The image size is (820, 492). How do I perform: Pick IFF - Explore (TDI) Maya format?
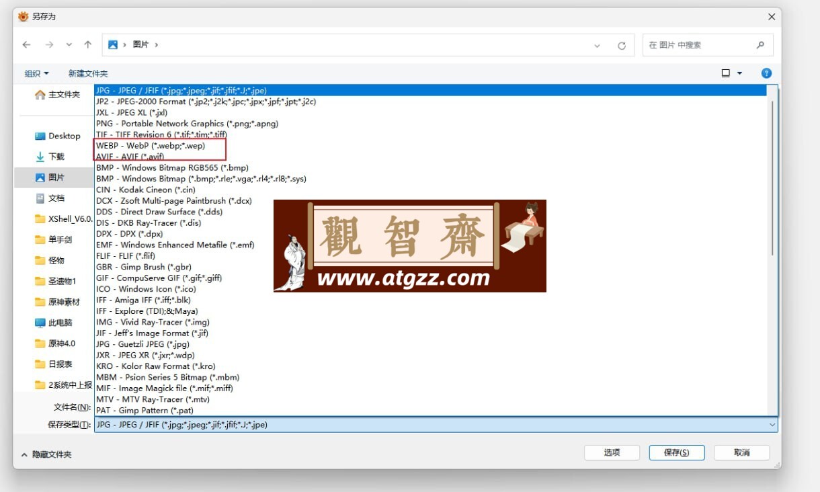431,311
